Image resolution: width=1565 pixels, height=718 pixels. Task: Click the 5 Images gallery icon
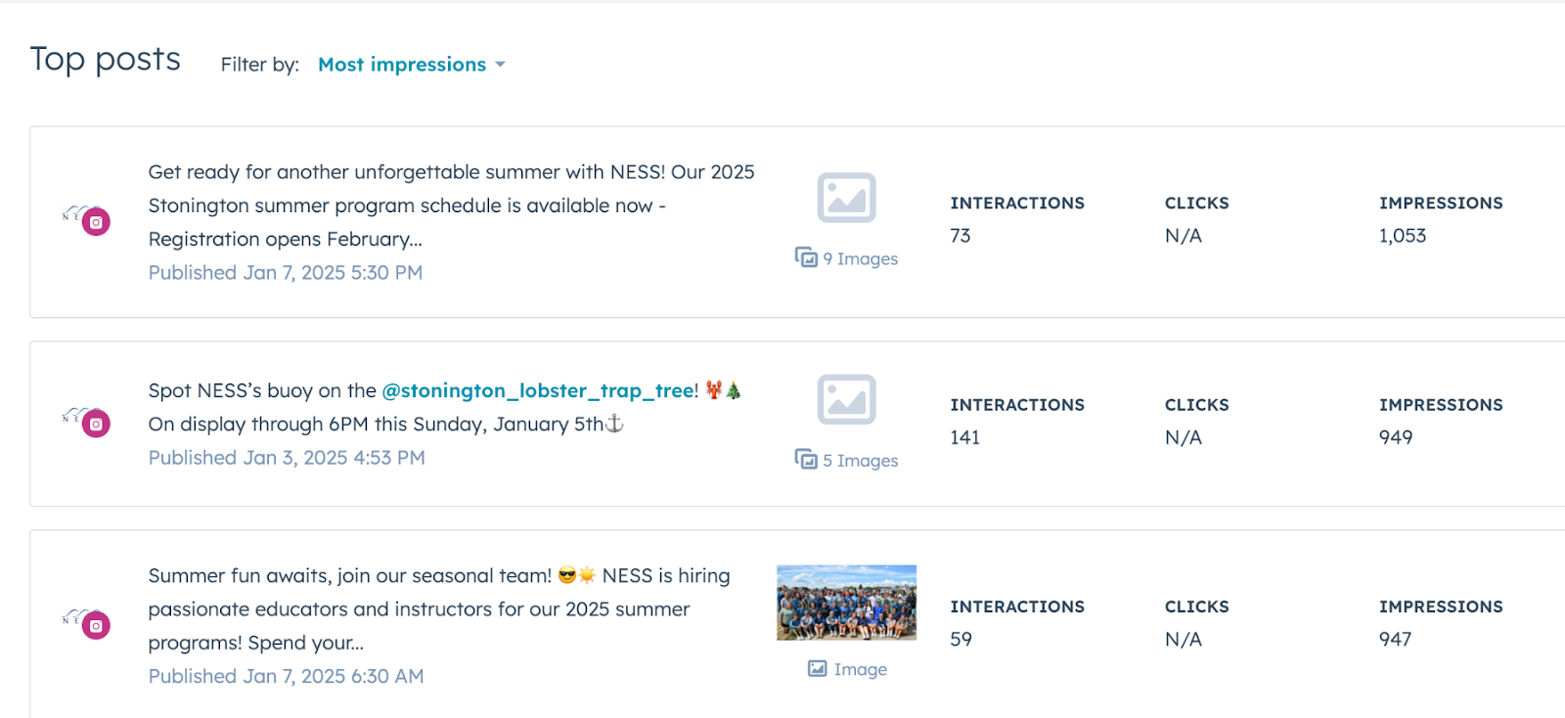(x=806, y=459)
